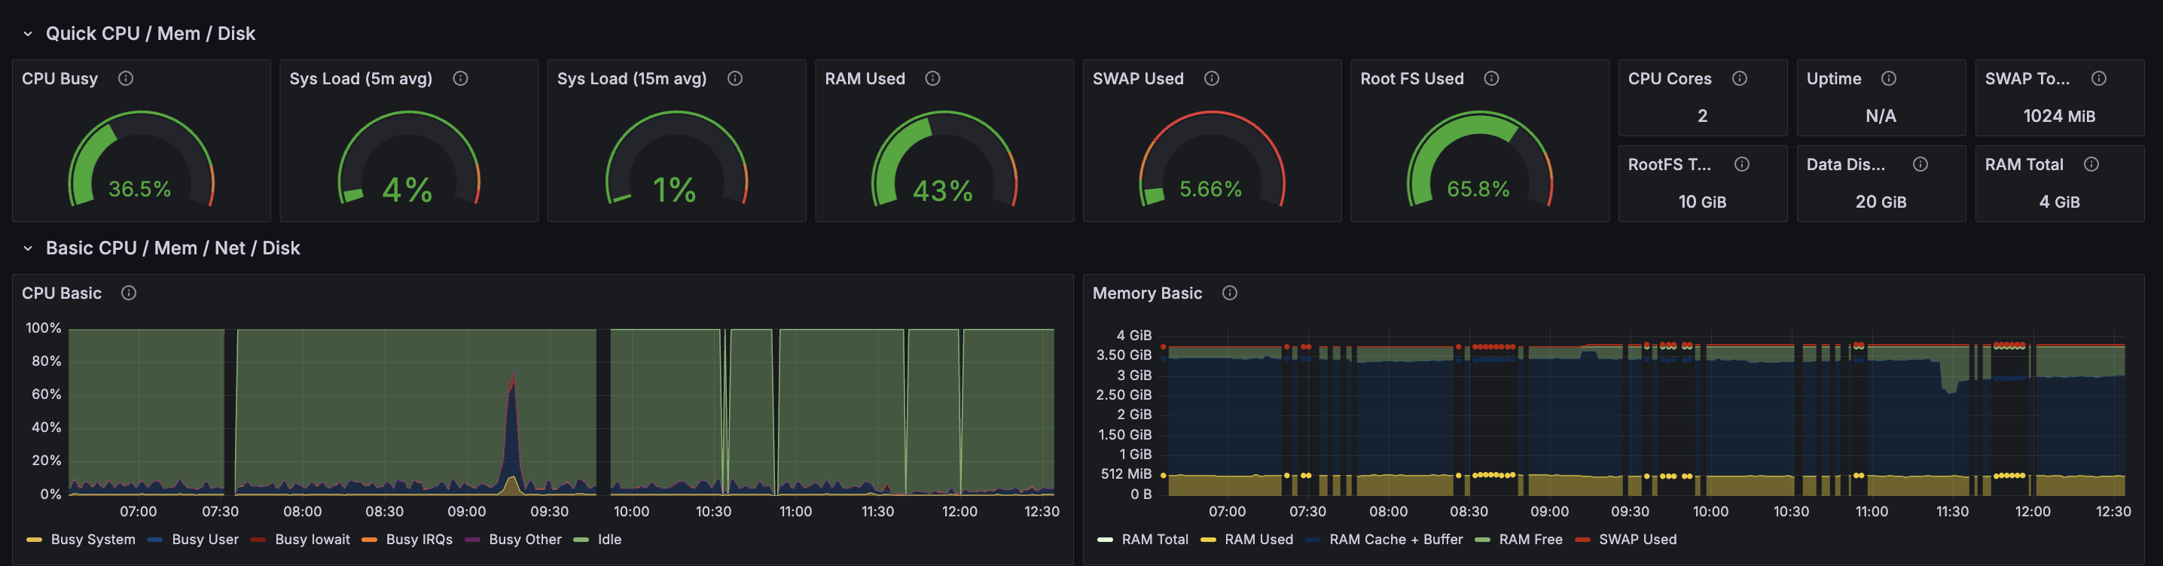
Task: Click the 5.66% SWAP Used gauge value
Action: 1210,189
